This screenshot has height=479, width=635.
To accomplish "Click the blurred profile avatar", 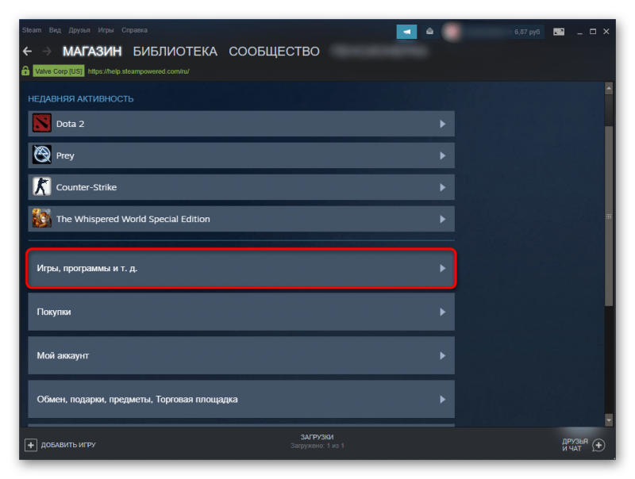I will (x=452, y=32).
